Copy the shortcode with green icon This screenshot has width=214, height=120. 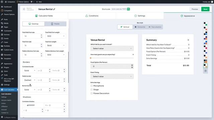pyautogui.click(x=128, y=9)
